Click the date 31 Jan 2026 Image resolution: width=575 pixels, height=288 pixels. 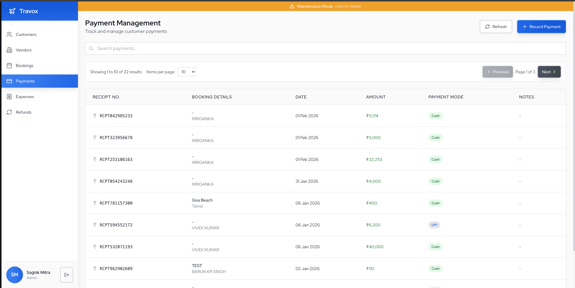[307, 181]
